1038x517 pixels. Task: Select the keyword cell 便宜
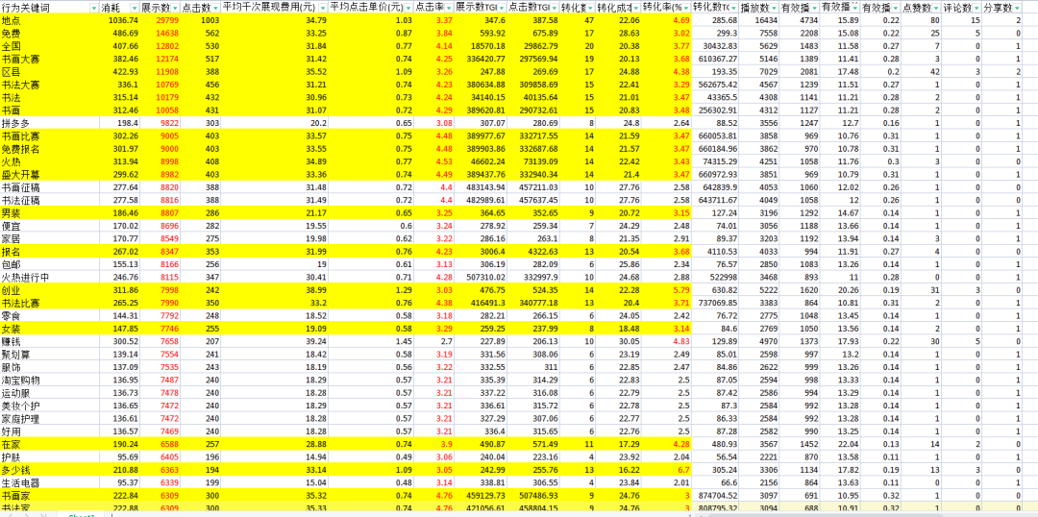(x=50, y=226)
